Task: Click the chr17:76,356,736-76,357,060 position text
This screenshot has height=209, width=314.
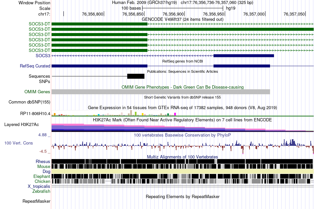Action: point(217,3)
